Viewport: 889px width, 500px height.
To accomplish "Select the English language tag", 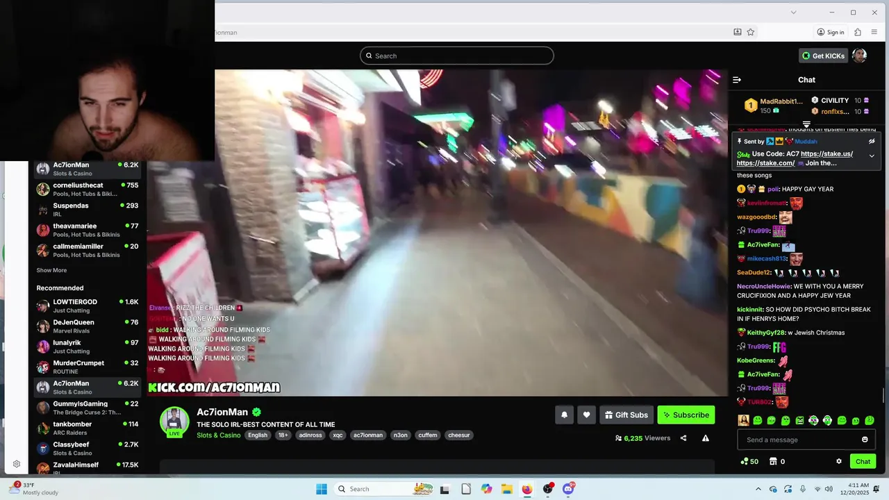I will click(x=258, y=435).
